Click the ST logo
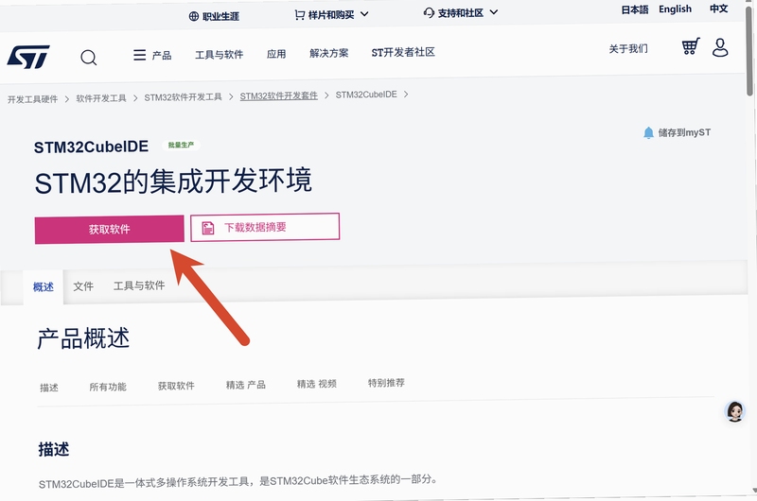The image size is (757, 501). [28, 58]
